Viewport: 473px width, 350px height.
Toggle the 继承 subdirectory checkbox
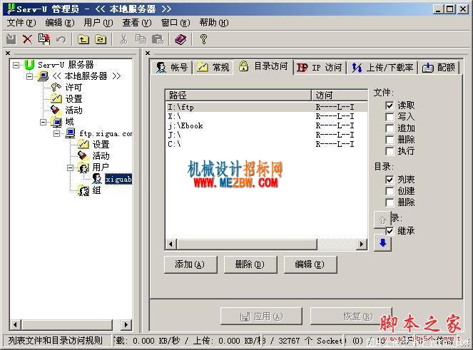click(x=390, y=231)
